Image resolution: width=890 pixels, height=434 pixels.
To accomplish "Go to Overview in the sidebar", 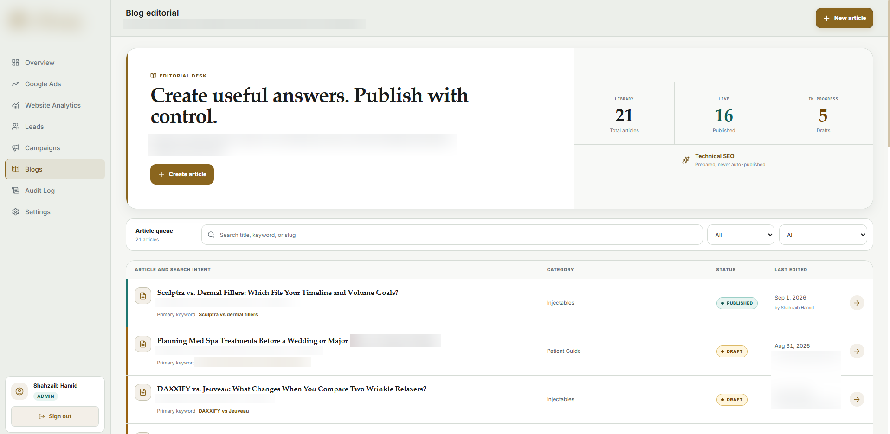I will coord(55,63).
